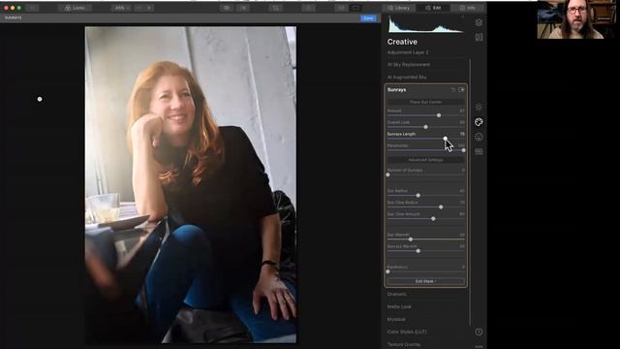Select the Crop tool icon

click(275, 8)
